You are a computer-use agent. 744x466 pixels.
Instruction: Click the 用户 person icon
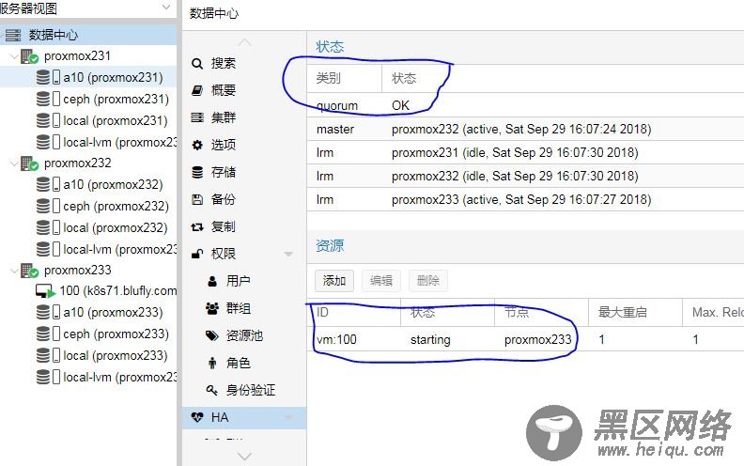[x=212, y=282]
